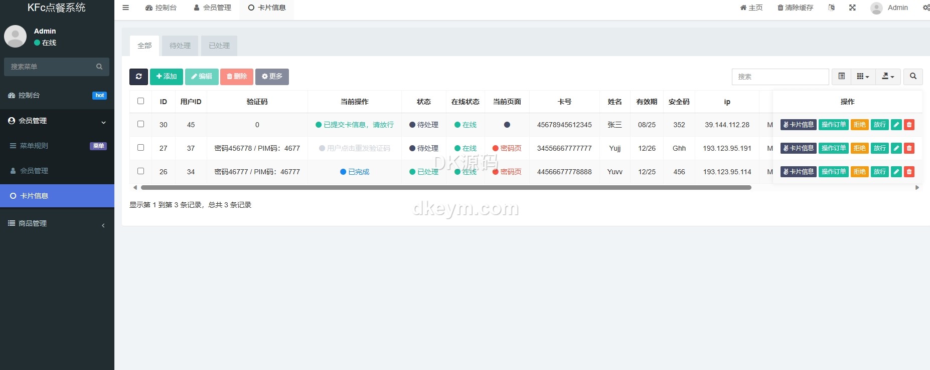
Task: Tick the checkbox for row ID 26
Action: coord(140,171)
